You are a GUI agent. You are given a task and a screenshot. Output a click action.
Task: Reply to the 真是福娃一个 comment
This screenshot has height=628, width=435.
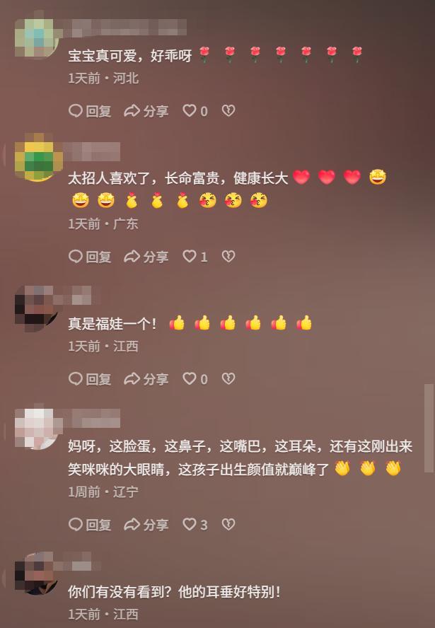coord(90,379)
